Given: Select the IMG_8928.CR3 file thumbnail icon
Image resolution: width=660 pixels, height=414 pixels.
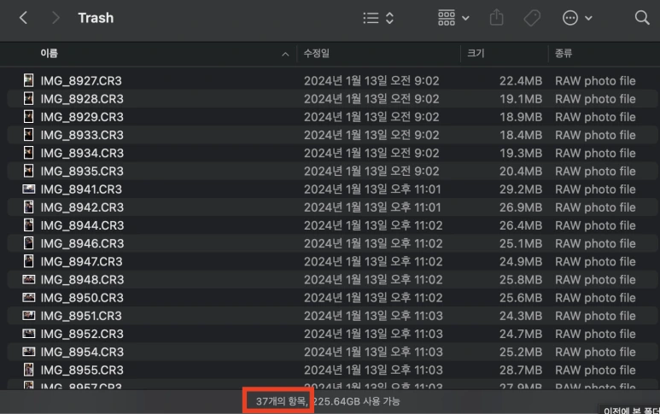Looking at the screenshot, I should [x=29, y=98].
